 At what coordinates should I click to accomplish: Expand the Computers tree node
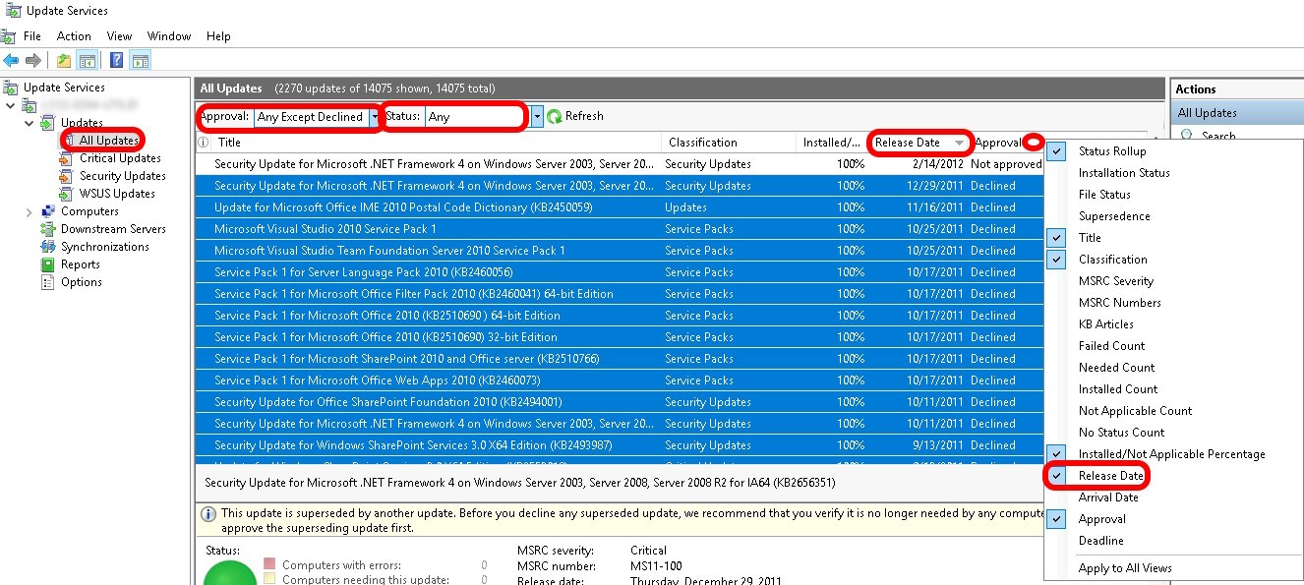click(29, 211)
